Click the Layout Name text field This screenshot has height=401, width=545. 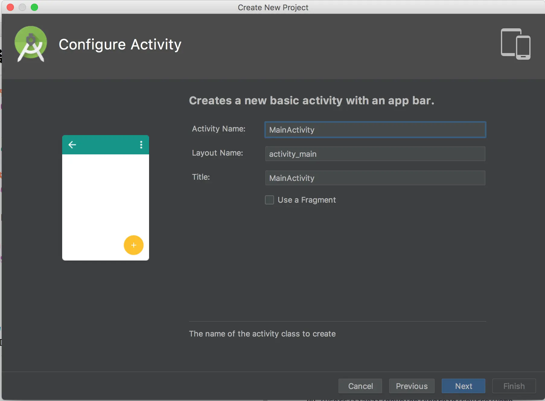[375, 154]
